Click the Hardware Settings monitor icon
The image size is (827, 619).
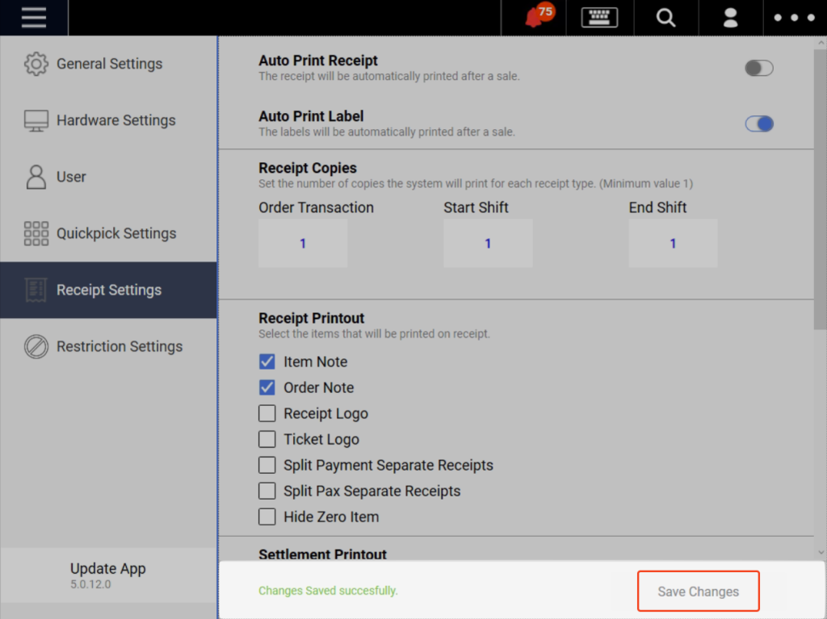tap(36, 120)
